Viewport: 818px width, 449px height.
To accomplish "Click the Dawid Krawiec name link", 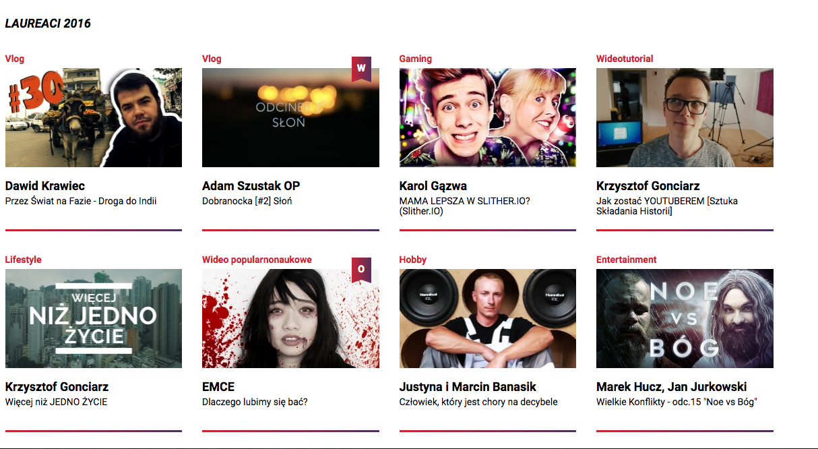I will coord(45,186).
